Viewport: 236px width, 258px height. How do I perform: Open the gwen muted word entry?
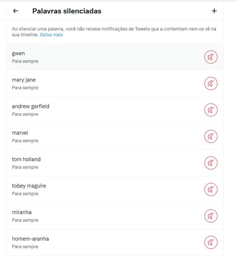(x=115, y=57)
